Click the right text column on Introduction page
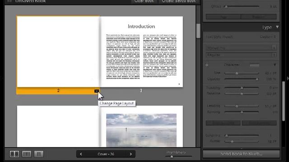Viewport: 289px width, 162px height. (x=159, y=55)
